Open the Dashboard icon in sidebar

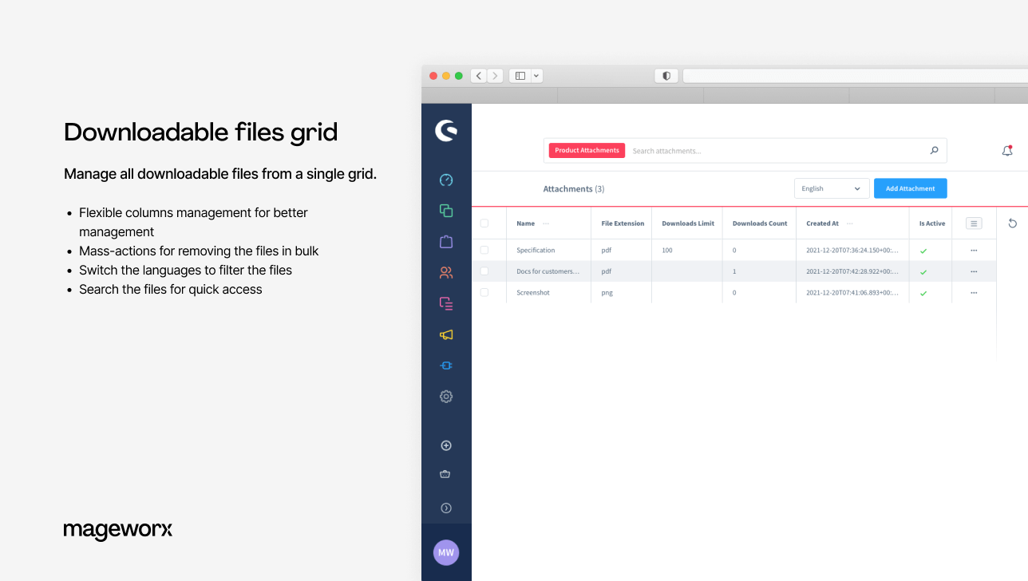pos(446,180)
